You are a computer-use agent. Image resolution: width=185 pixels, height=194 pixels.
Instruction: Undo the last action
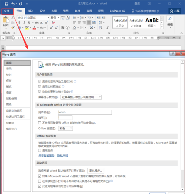click(13, 4)
